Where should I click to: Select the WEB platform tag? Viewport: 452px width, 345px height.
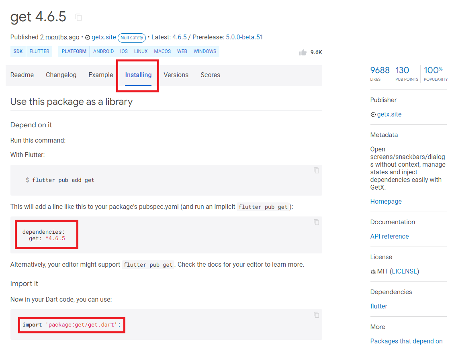click(182, 51)
